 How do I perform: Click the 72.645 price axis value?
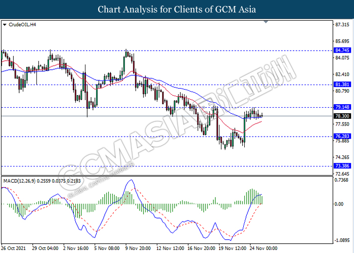pyautogui.click(x=342, y=174)
